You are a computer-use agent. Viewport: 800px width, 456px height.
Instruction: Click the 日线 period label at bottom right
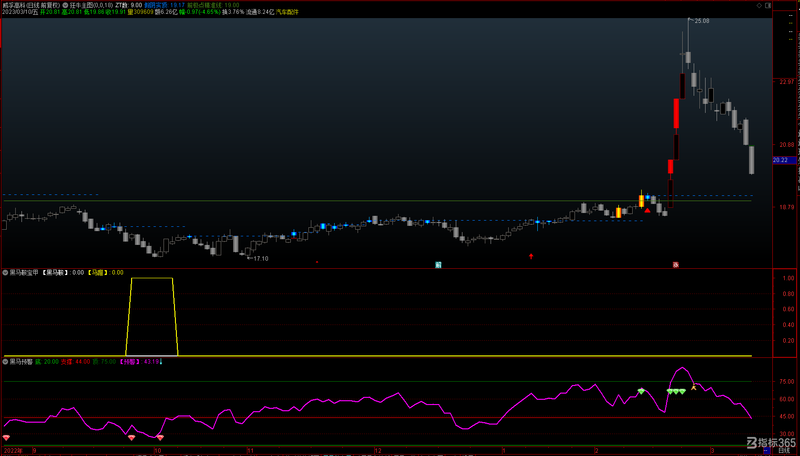coord(784,450)
